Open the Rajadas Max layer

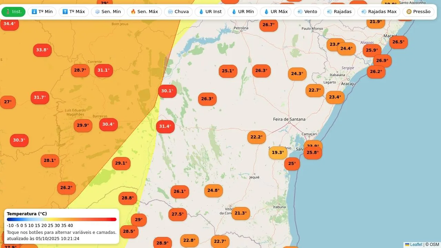coord(379,12)
